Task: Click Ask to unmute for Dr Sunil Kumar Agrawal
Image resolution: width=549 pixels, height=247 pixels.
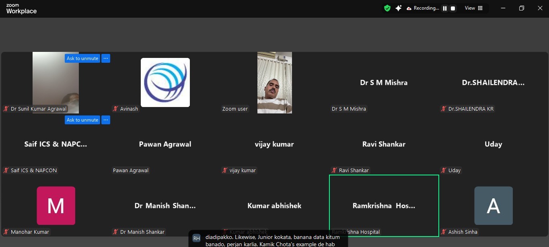Action: (x=82, y=58)
